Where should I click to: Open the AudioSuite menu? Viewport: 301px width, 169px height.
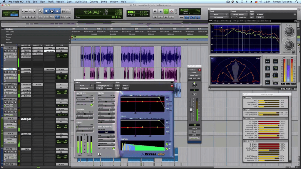click(81, 2)
